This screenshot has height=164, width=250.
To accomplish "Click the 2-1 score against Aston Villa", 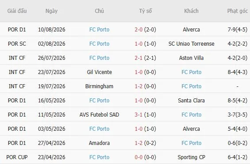I will [x=138, y=58].
